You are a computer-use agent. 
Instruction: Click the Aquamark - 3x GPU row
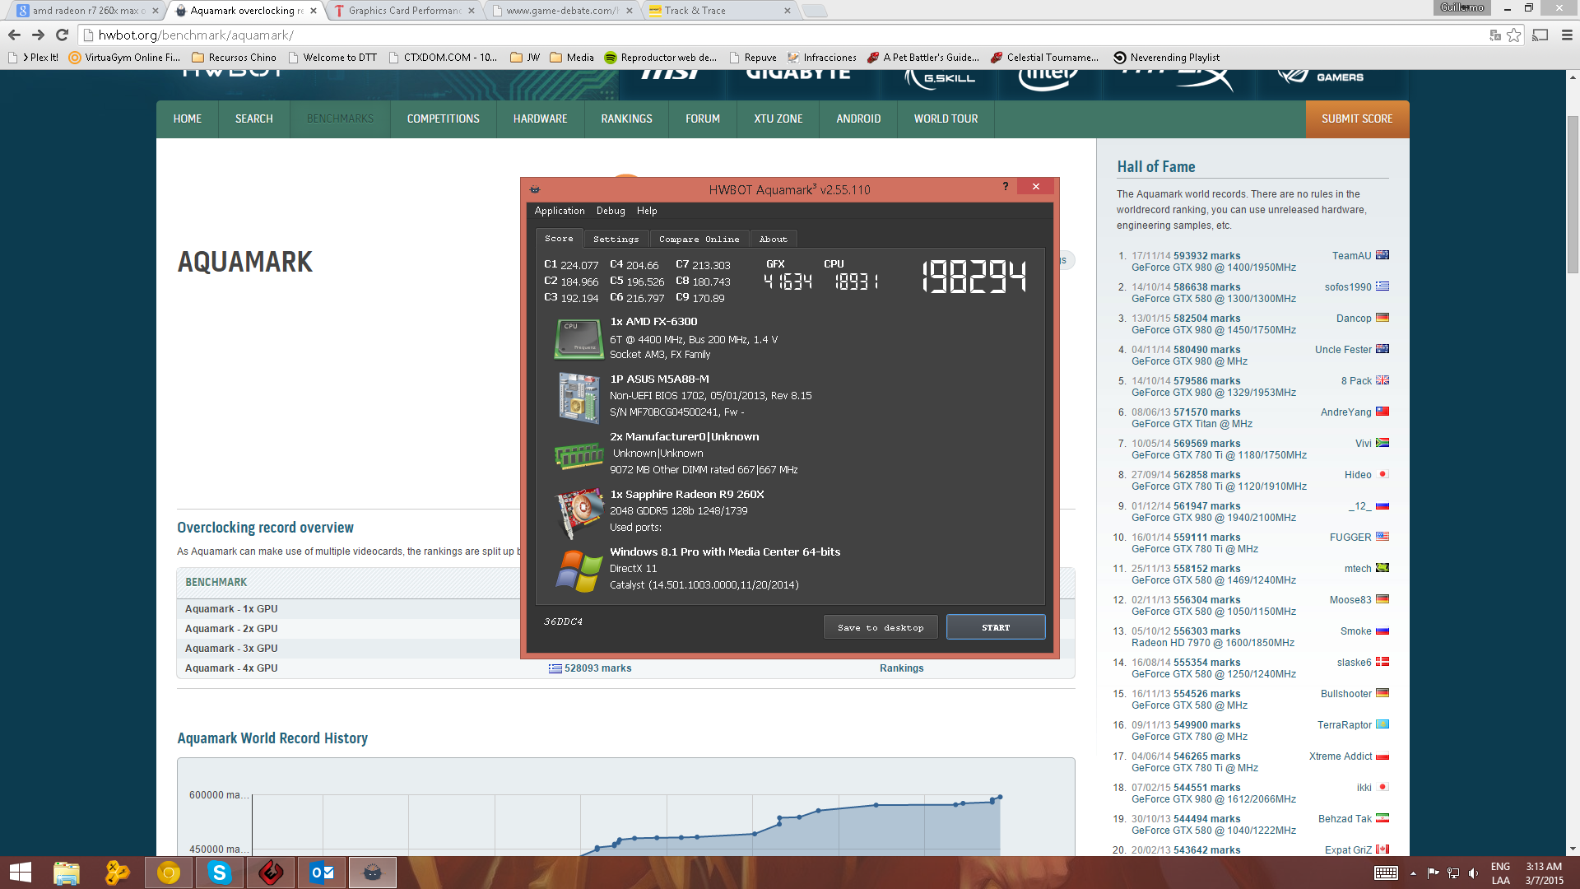click(x=626, y=649)
